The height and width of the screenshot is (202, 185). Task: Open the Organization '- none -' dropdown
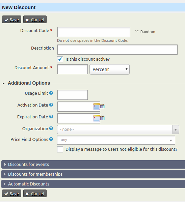(118, 129)
